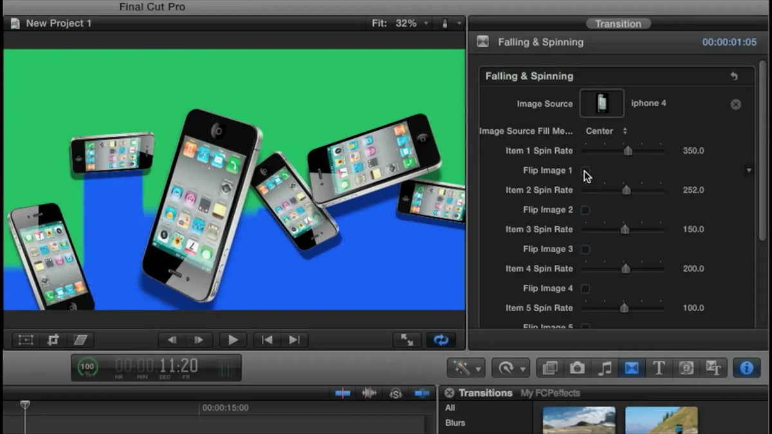Toggle loop playback button
The image size is (772, 434).
[x=441, y=340]
